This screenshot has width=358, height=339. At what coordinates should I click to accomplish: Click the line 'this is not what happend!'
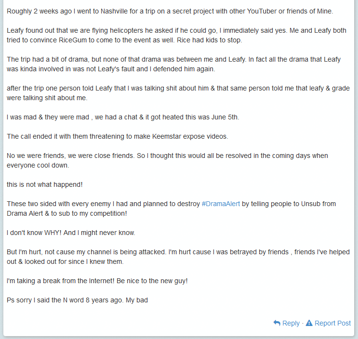(44, 184)
